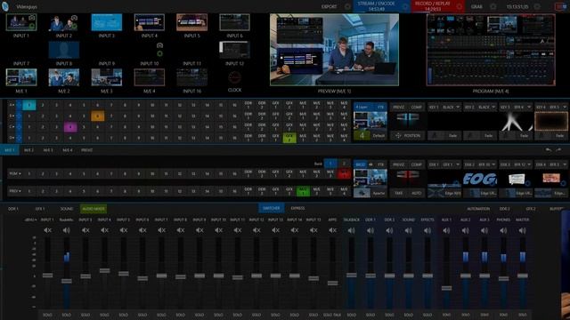Toggle mute on the INPUT 4 audio channel
570x320 pixels.
[x=104, y=230]
